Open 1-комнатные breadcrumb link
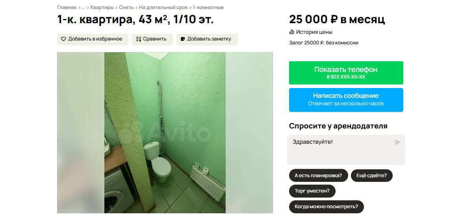This screenshot has width=475, height=218. [208, 7]
